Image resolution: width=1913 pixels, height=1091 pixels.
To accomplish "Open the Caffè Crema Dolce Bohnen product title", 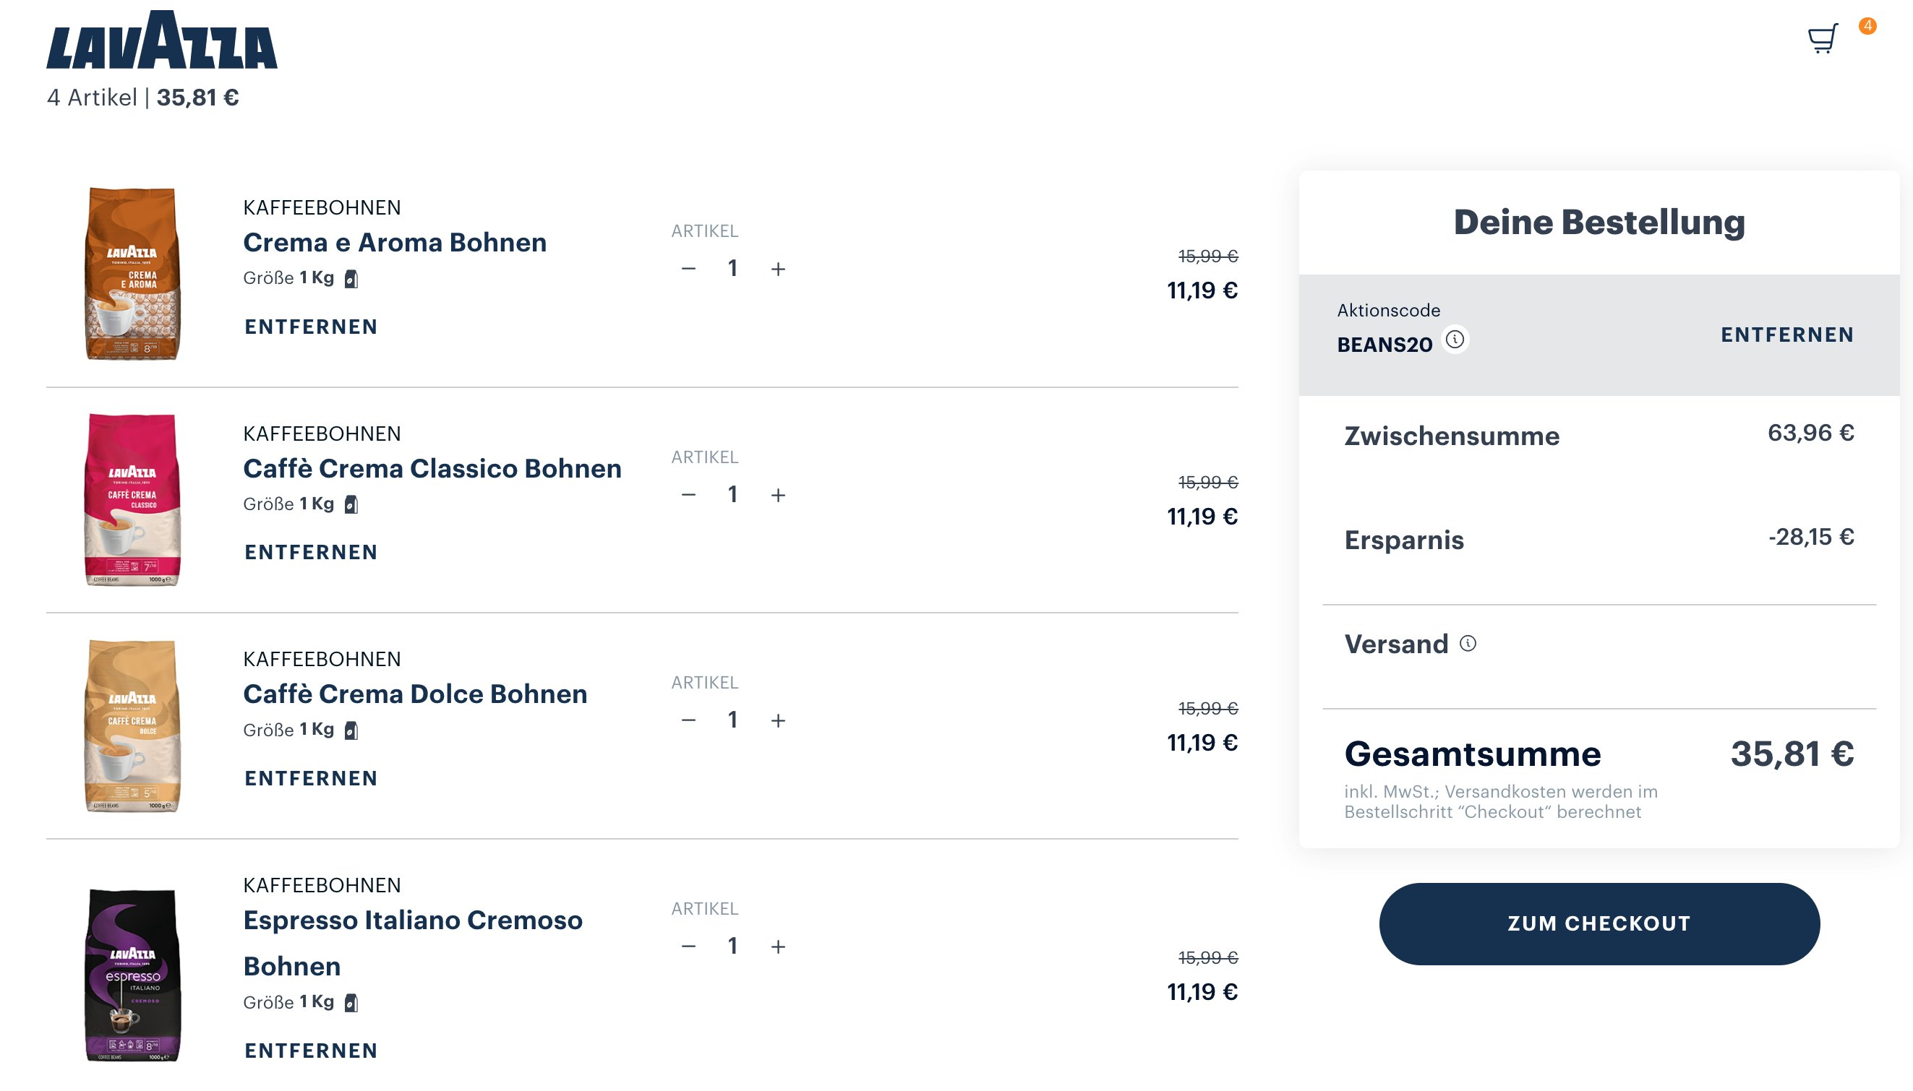I will point(414,694).
